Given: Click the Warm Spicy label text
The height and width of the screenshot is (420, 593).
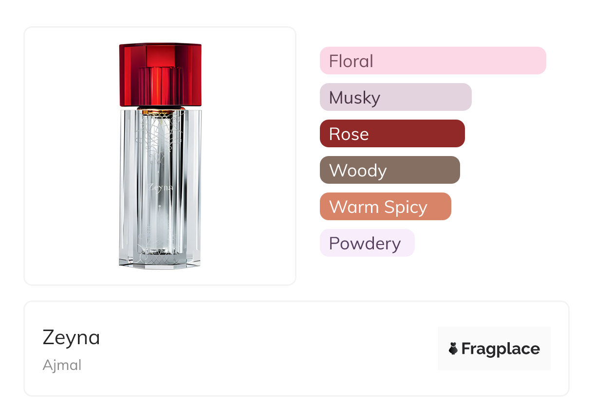Looking at the screenshot, I should click(x=378, y=207).
